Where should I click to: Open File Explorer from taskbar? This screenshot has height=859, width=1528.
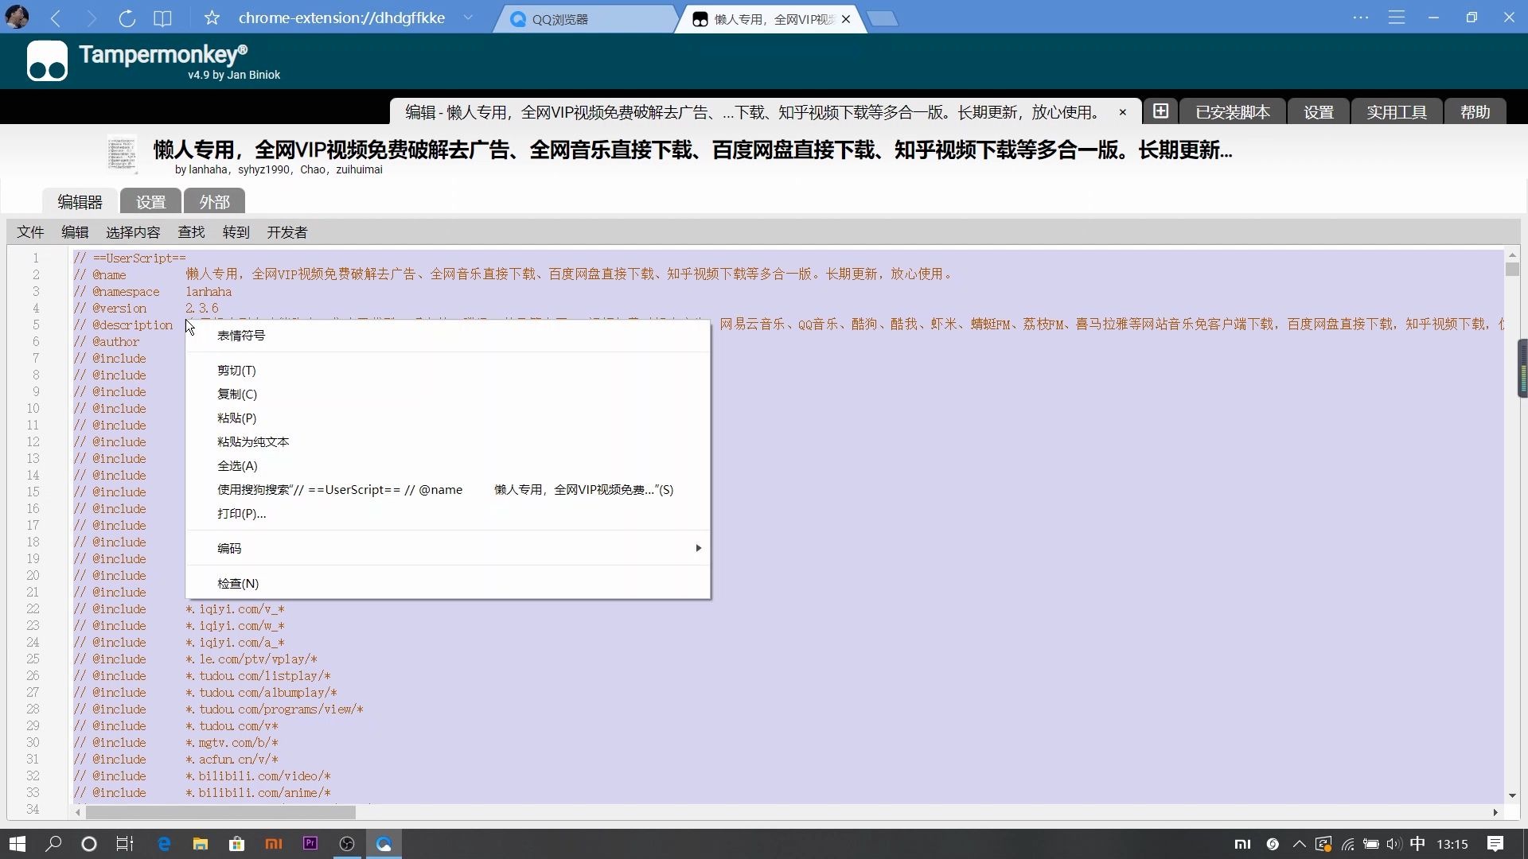pos(201,844)
